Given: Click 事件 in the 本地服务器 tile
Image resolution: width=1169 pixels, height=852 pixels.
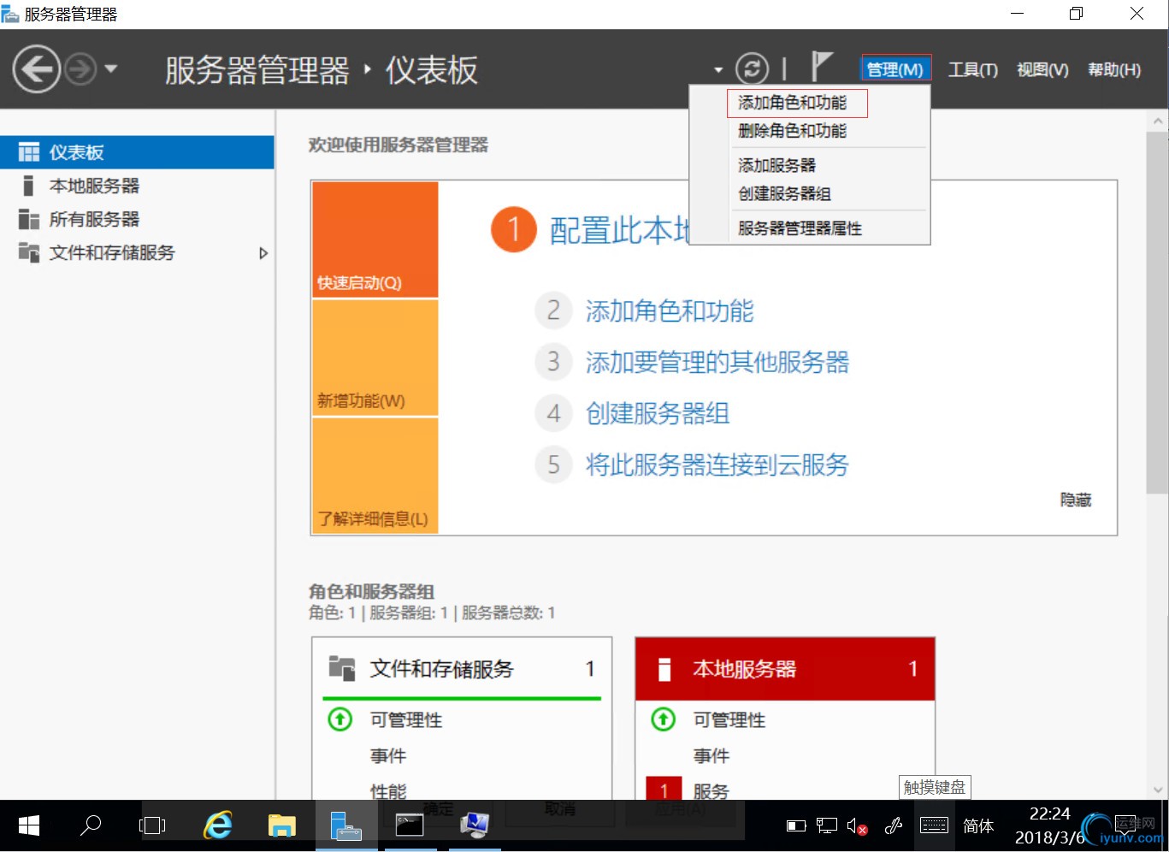Looking at the screenshot, I should click(x=711, y=756).
